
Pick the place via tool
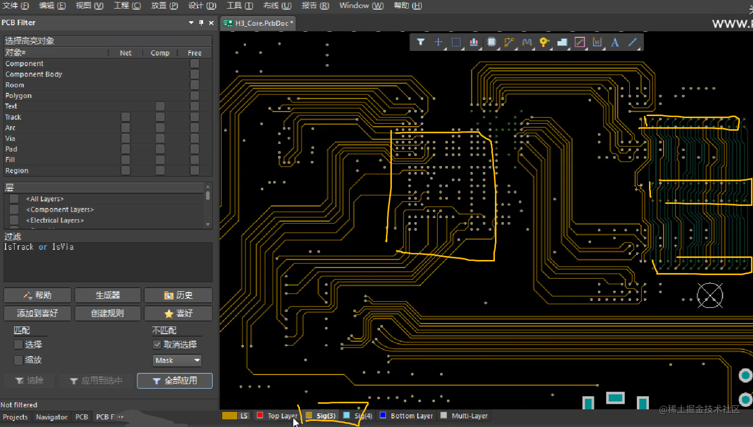tap(544, 42)
